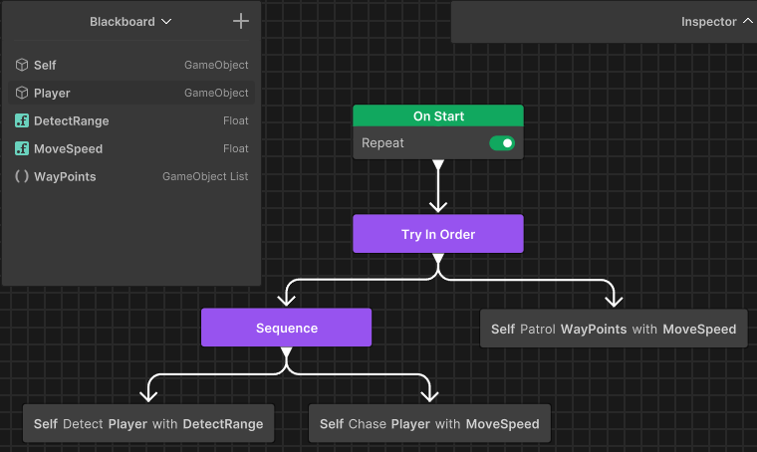Select the Self variable row

(x=131, y=65)
